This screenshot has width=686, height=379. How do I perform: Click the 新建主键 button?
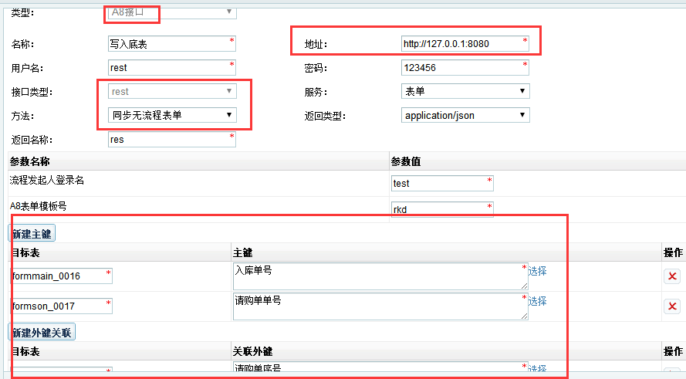pyautogui.click(x=32, y=234)
